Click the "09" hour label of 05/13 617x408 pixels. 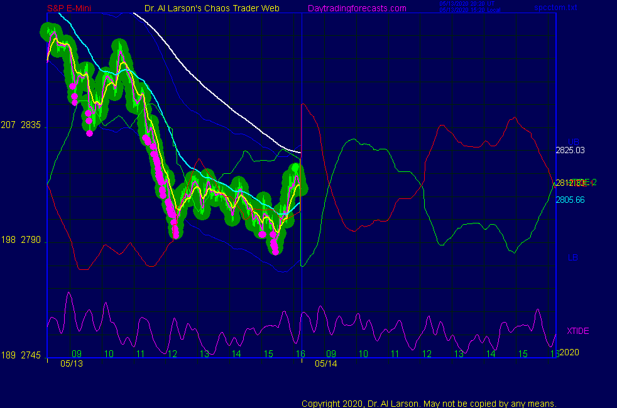(x=77, y=354)
